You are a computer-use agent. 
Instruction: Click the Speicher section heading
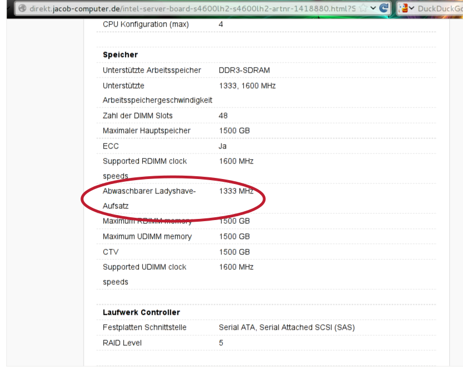(x=120, y=55)
